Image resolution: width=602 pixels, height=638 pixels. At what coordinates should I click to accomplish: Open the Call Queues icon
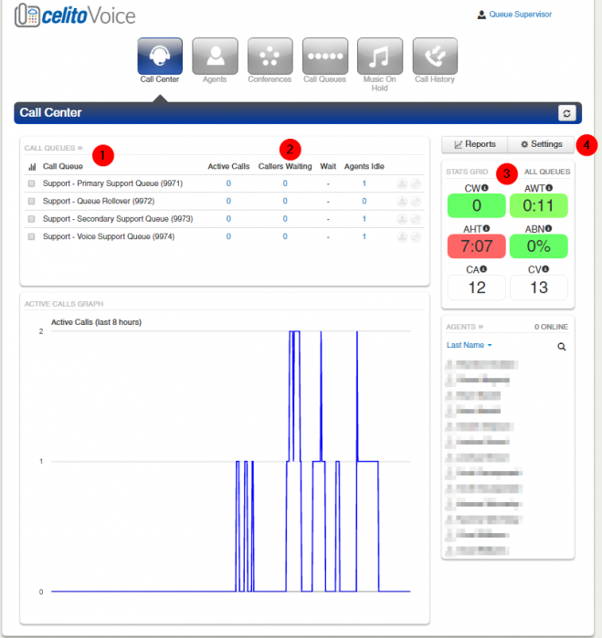pos(324,57)
